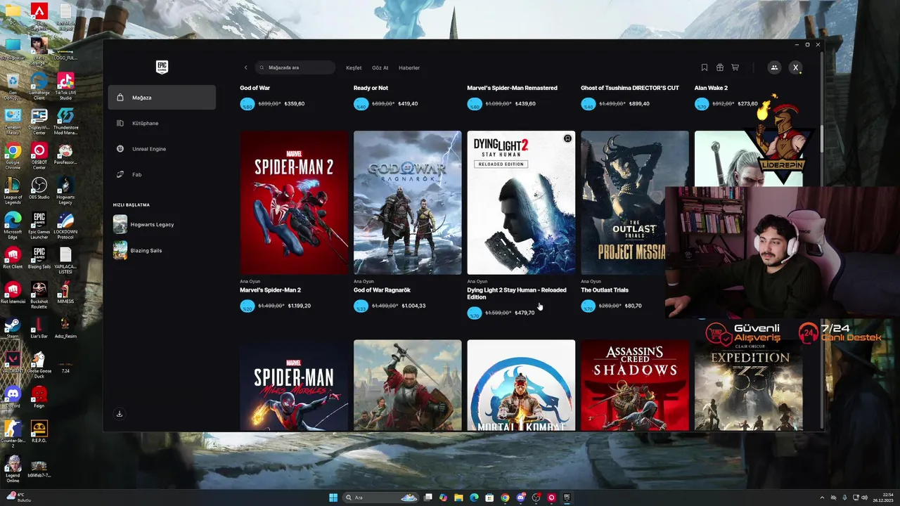
Task: Open Dying Light 2 Stay Human cover
Action: pos(521,202)
